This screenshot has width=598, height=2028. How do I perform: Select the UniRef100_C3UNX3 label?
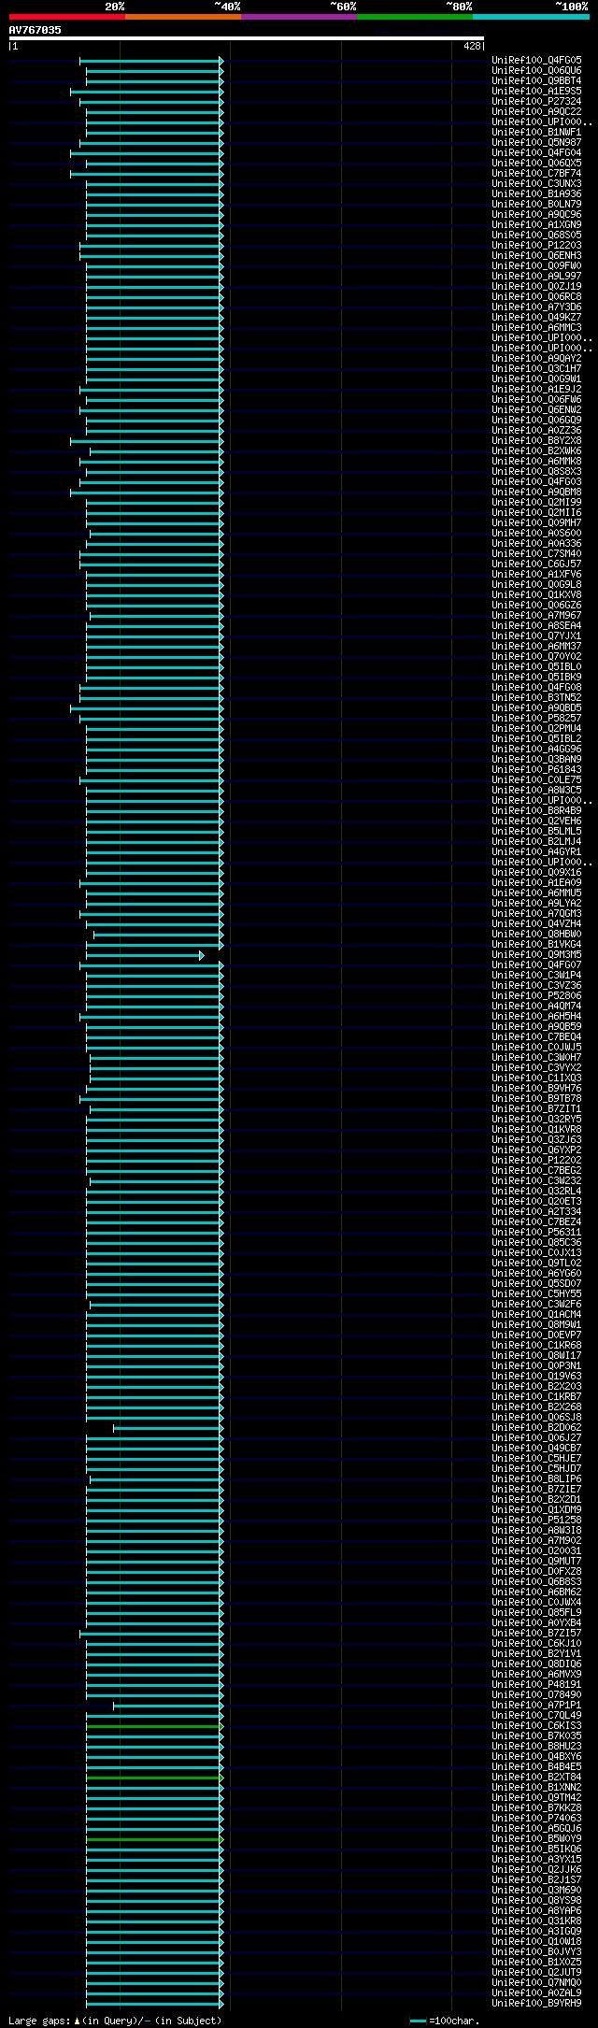pos(536,183)
